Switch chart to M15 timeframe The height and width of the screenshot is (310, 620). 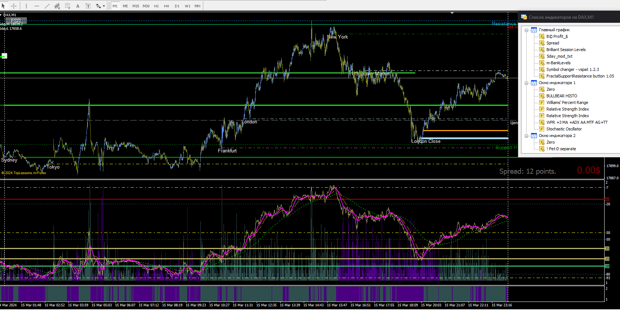[136, 6]
